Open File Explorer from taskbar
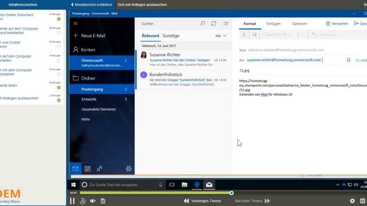Viewport: 367px width, 206px height. 185,185
